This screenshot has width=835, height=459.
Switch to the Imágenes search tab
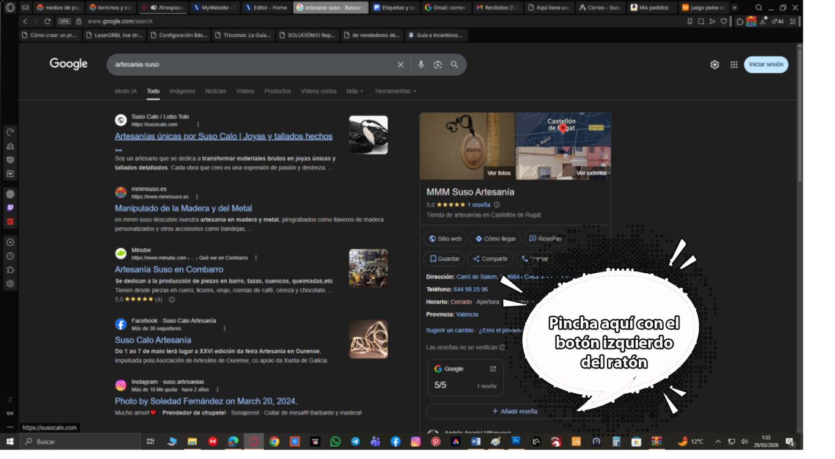[182, 91]
